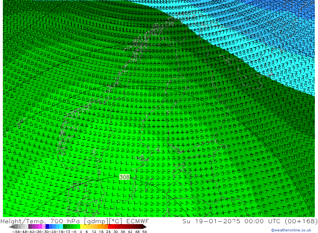
Task: Click the gray left arrow end of color scale
Action: point(11,227)
